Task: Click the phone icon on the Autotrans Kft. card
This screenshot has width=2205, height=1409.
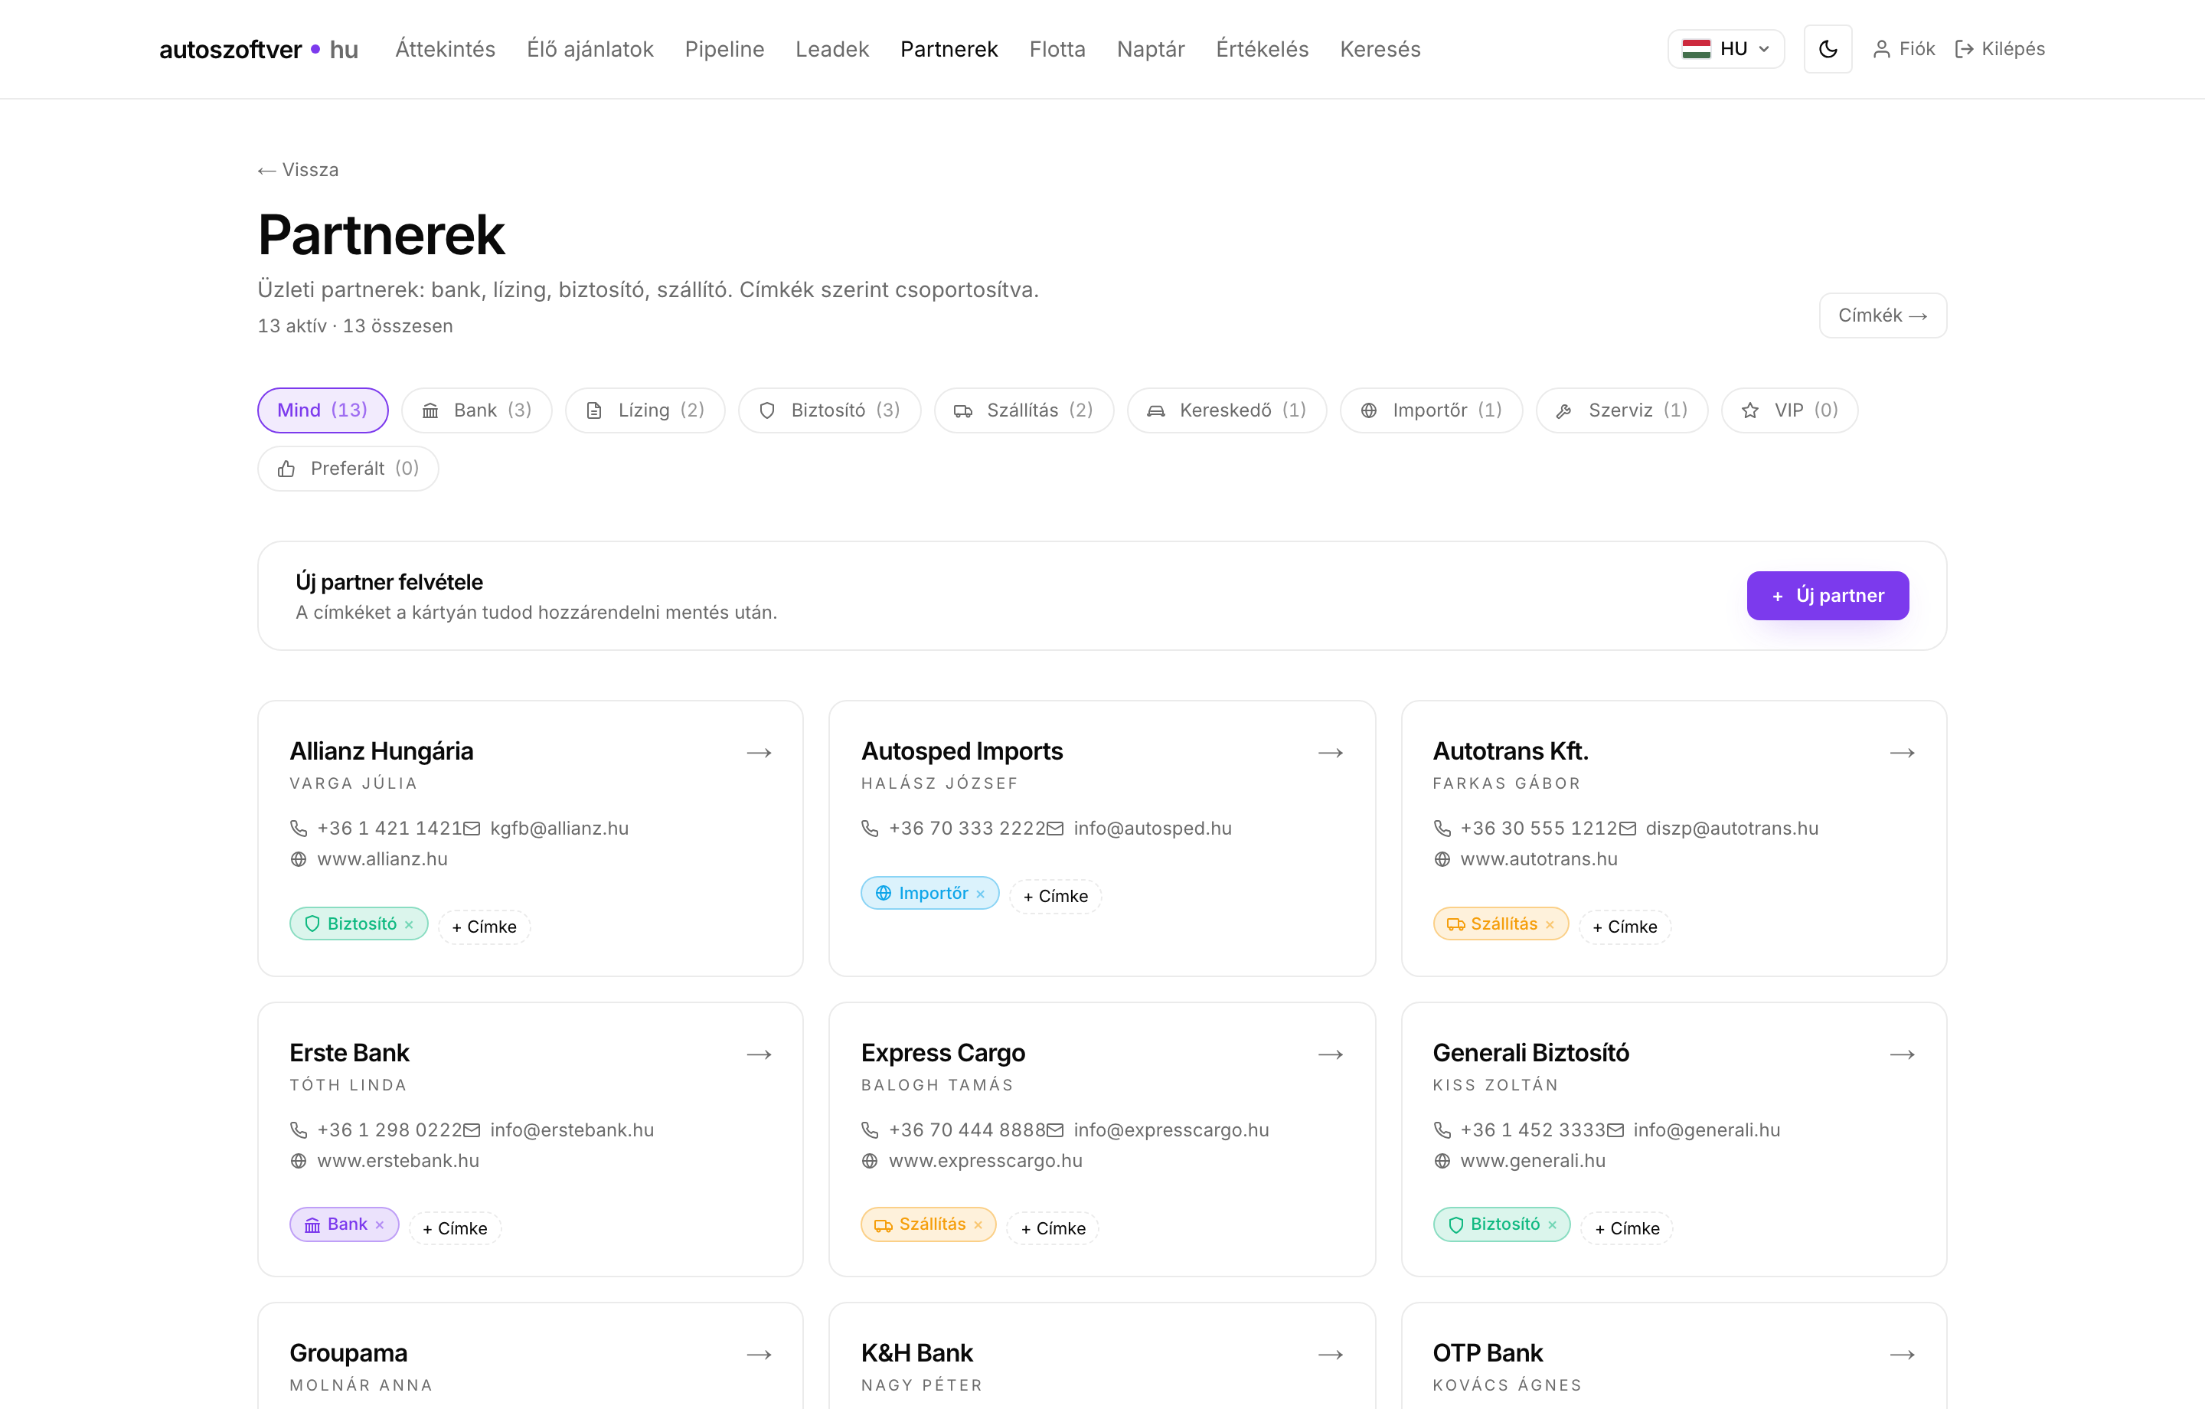Action: tap(1442, 829)
